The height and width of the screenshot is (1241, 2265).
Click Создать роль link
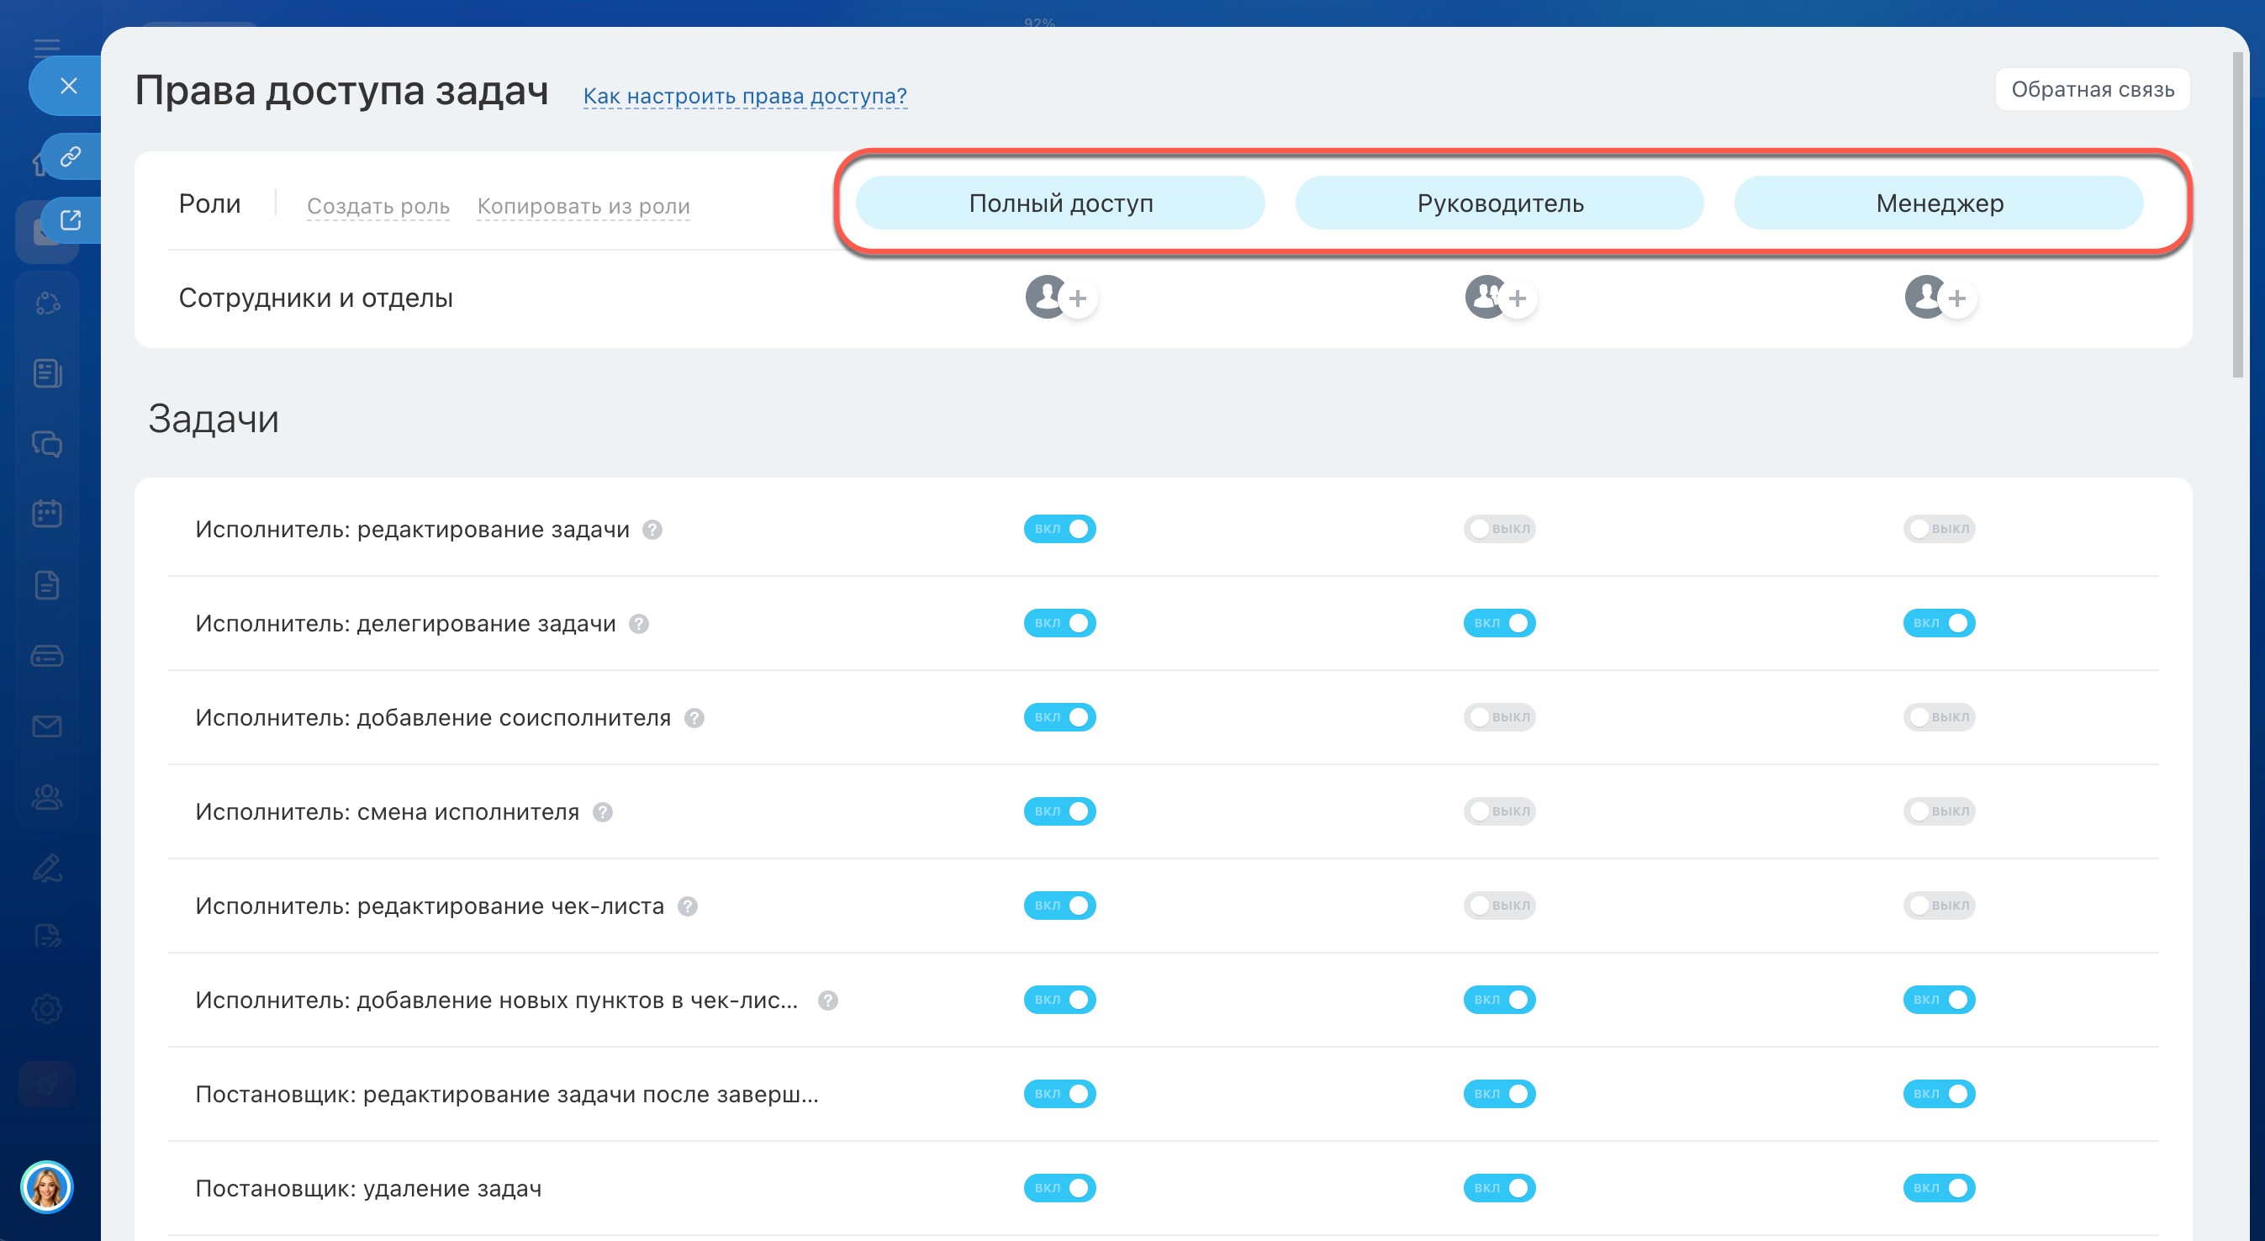[x=378, y=206]
